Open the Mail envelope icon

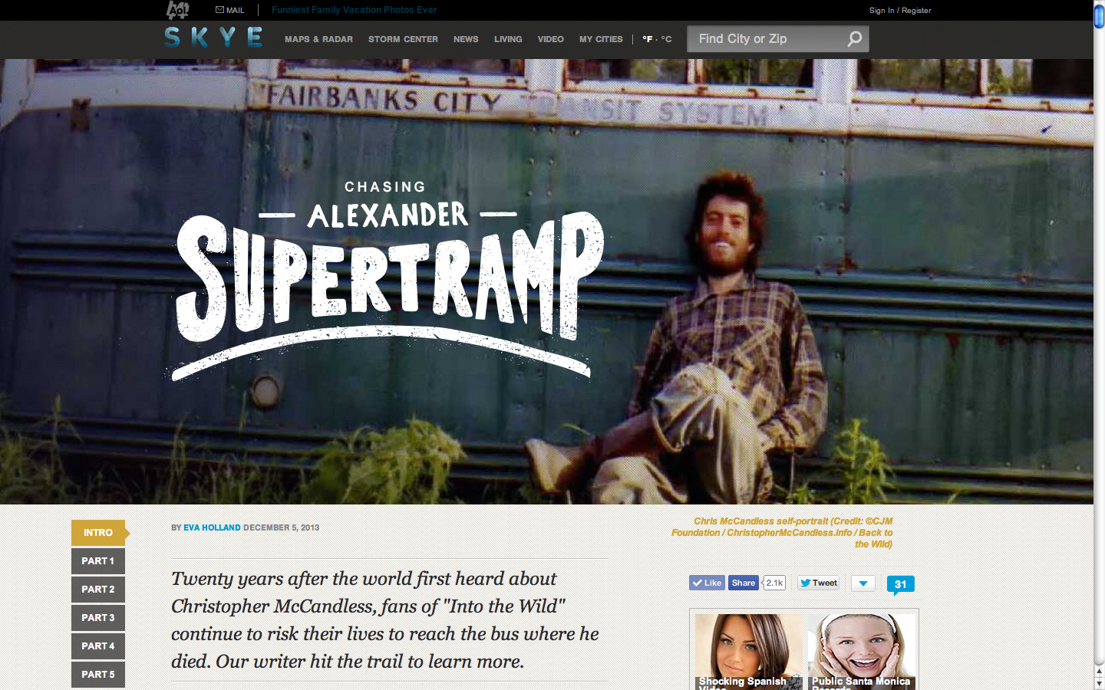219,10
